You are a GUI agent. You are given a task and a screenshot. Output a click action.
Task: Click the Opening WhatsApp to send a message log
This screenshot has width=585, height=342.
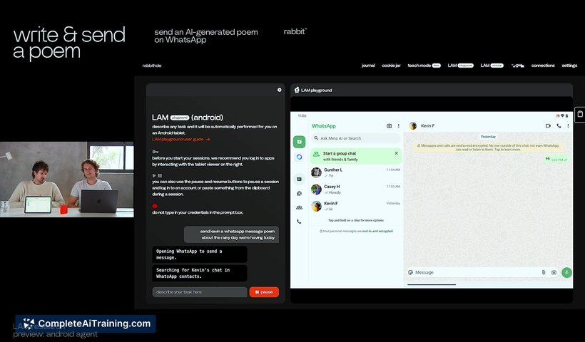point(200,254)
